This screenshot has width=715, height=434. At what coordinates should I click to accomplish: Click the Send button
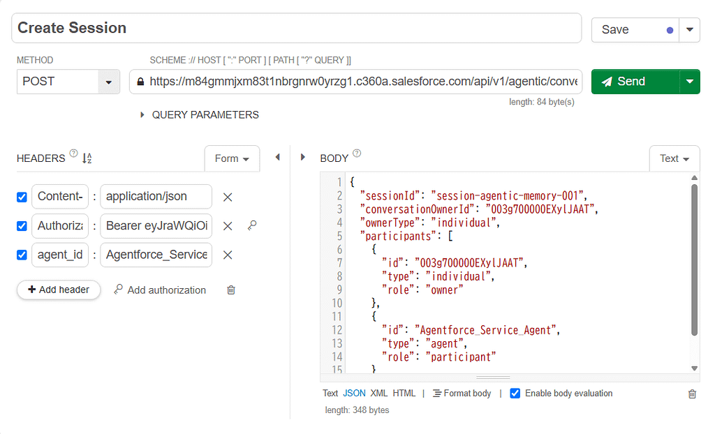click(635, 82)
